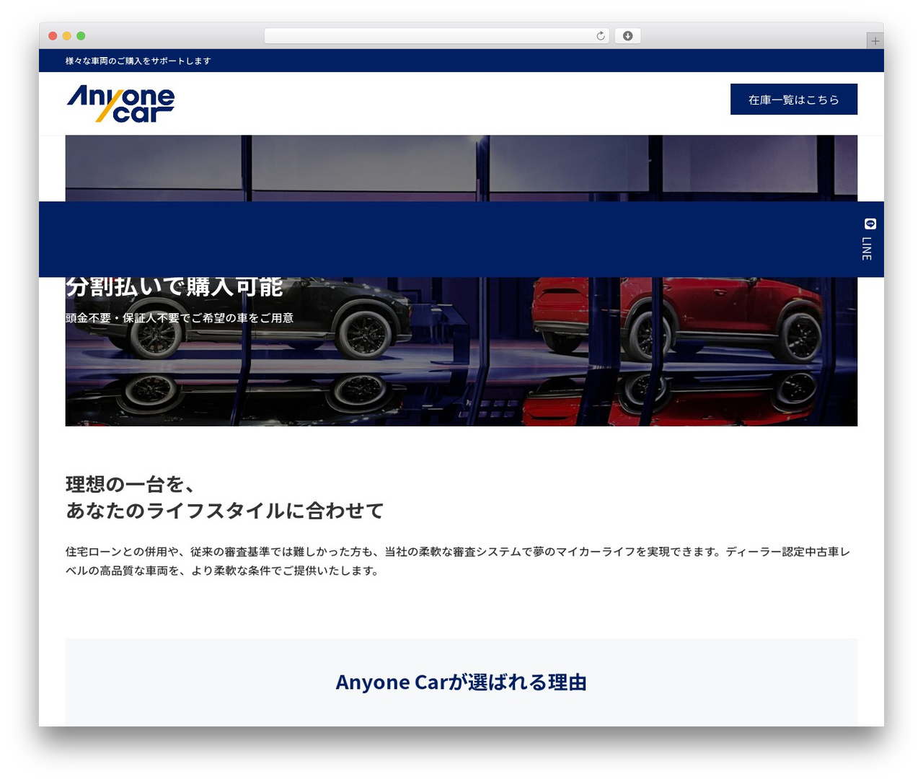The image size is (923, 782).
Task: Focus the browser address bar
Action: point(436,36)
